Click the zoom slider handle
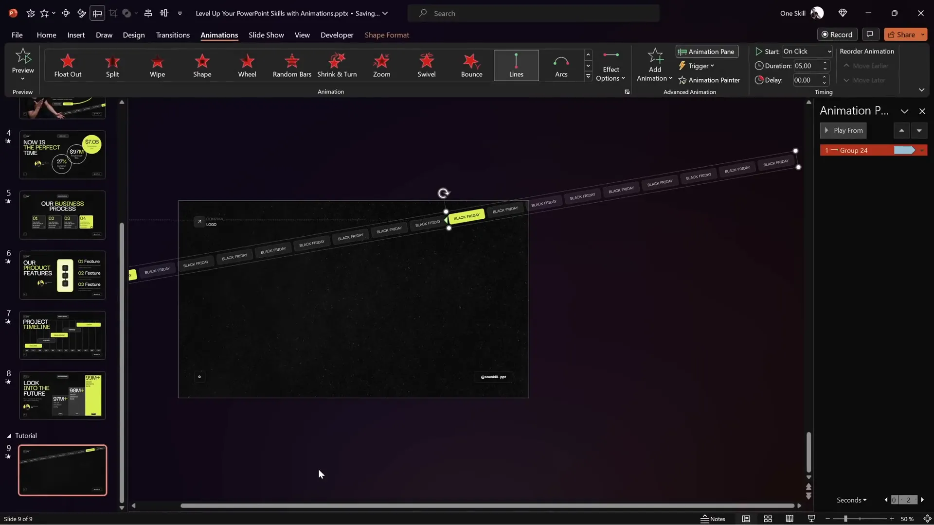 click(x=845, y=519)
